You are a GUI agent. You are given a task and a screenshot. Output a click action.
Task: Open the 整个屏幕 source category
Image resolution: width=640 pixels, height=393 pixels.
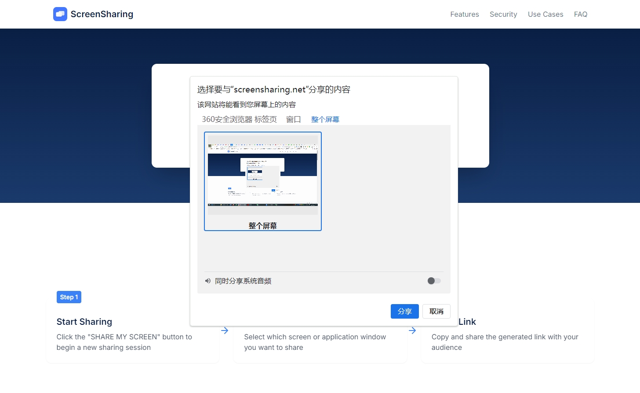tap(325, 119)
